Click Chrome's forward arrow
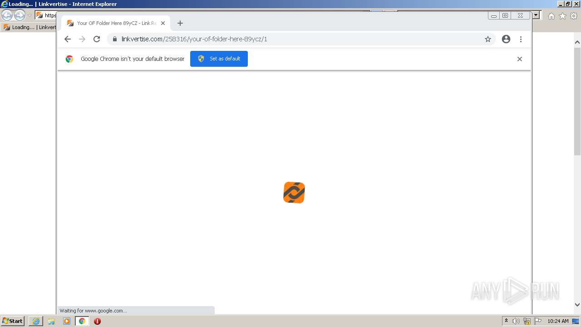The width and height of the screenshot is (581, 327). 82,39
